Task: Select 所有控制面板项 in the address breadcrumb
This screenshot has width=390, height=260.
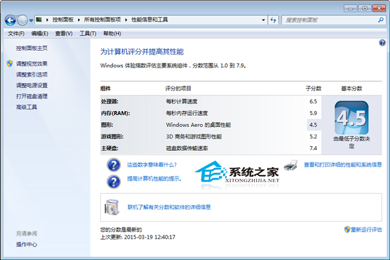Action: tap(102, 19)
